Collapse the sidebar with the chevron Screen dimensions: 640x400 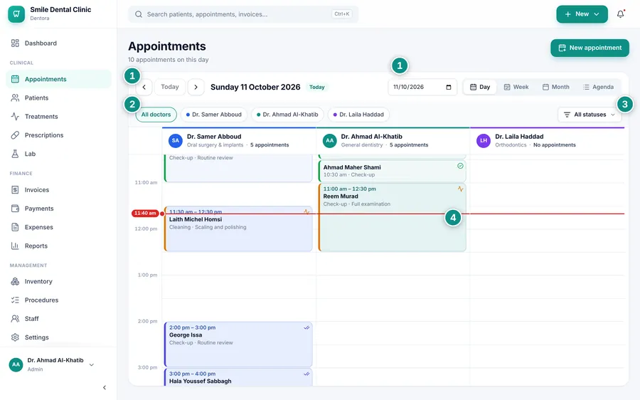point(105,387)
